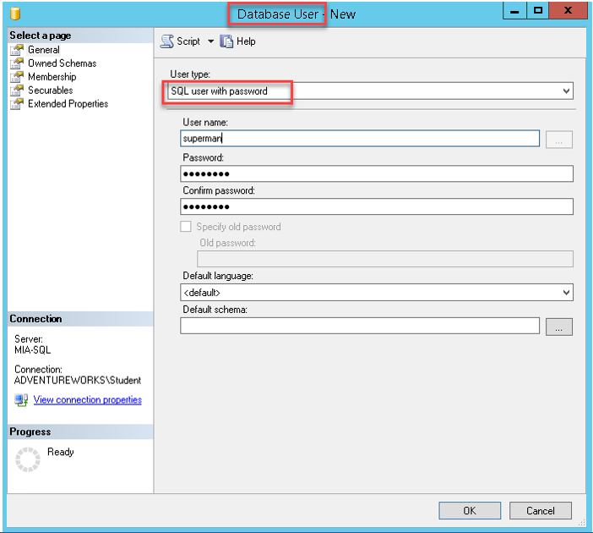This screenshot has width=593, height=533.
Task: Open the Extended Properties page icon
Action: [x=17, y=104]
